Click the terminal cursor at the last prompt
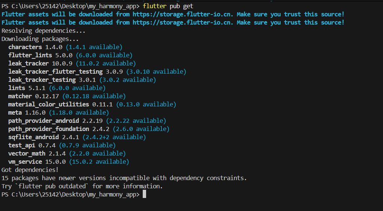The width and height of the screenshot is (383, 211). 144,194
